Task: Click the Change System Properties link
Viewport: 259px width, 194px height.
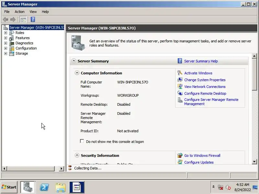Action: (x=205, y=80)
